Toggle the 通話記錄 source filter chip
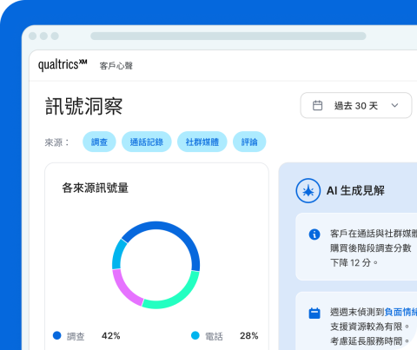 click(147, 142)
